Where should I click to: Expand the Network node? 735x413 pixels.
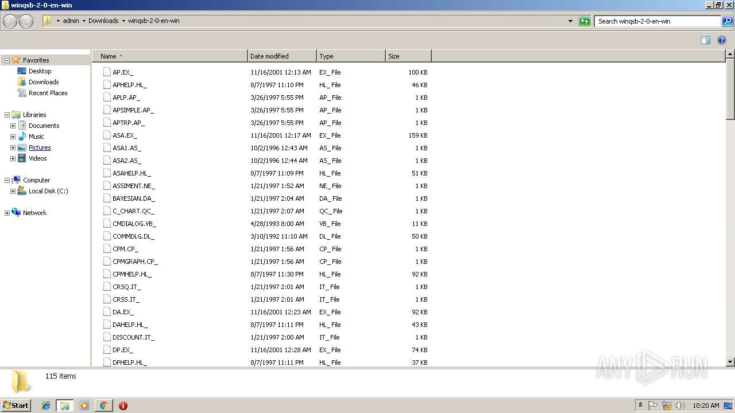(7, 213)
